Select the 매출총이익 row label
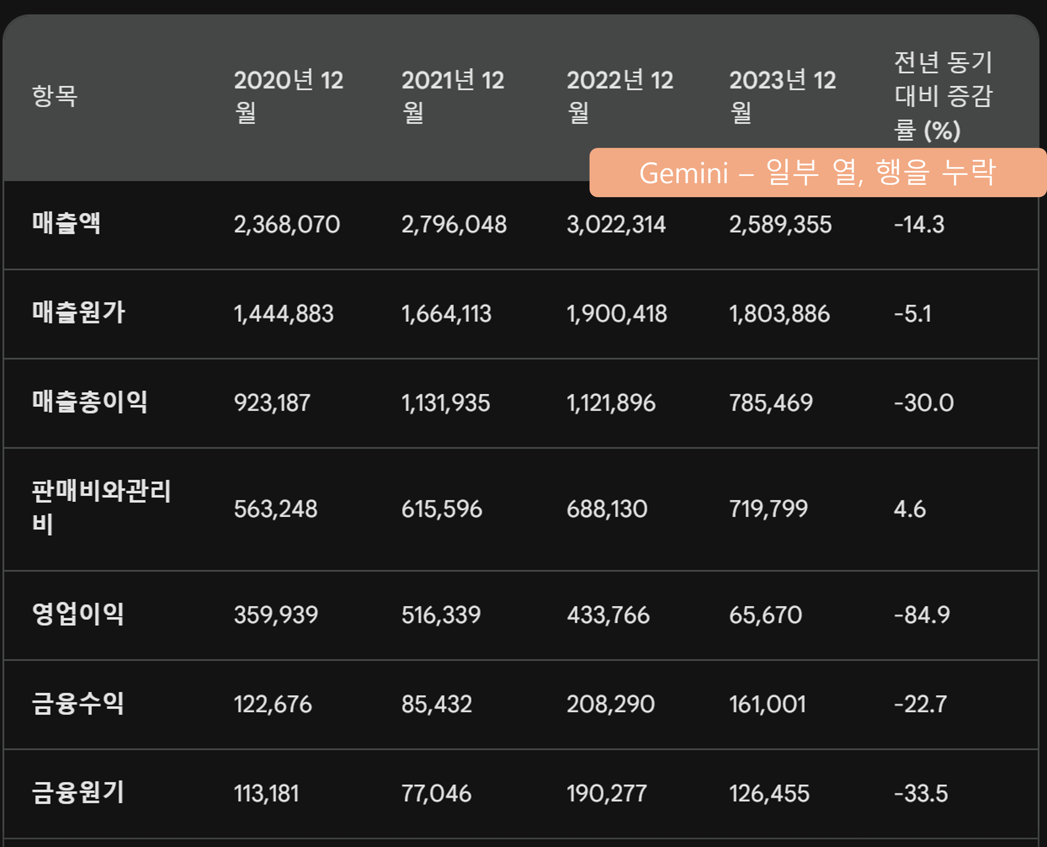The width and height of the screenshot is (1047, 847). (90, 402)
